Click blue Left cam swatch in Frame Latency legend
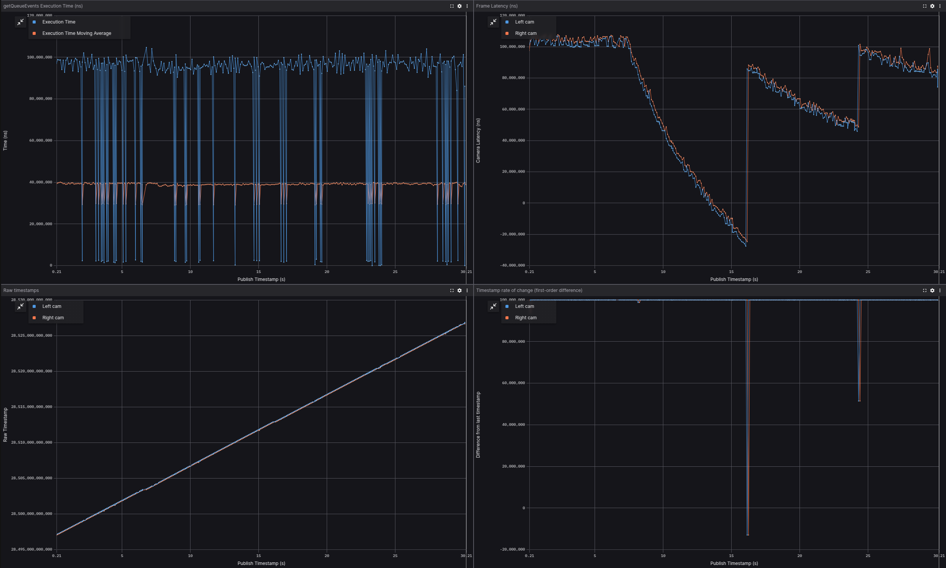 point(507,22)
